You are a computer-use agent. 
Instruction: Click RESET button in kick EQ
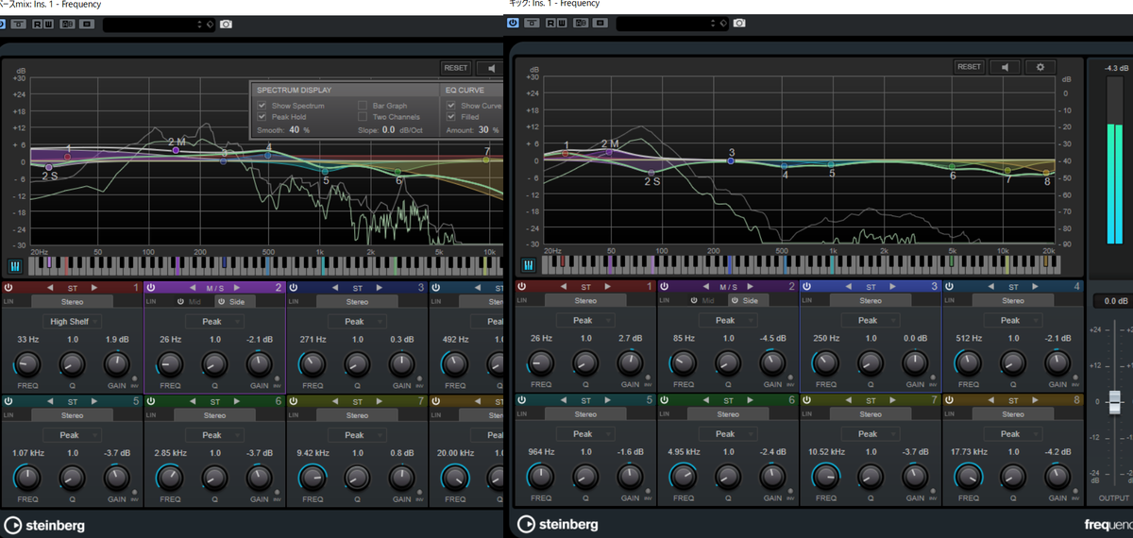[x=969, y=67]
